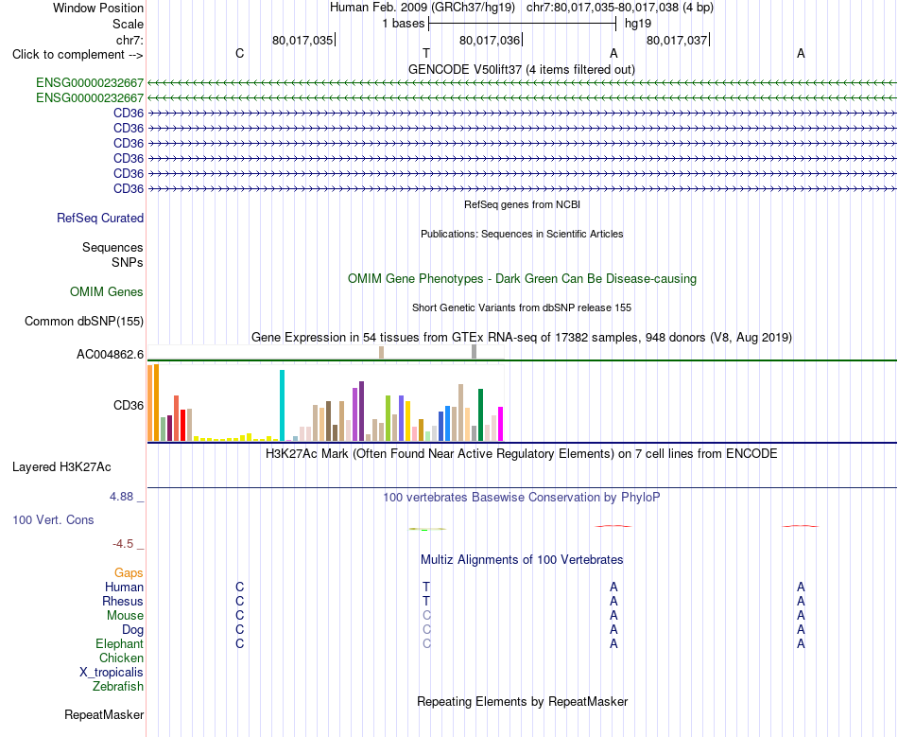Open 'Multiz Alignments of 100 Vertebrates' title
The height and width of the screenshot is (737, 898).
coord(522,559)
